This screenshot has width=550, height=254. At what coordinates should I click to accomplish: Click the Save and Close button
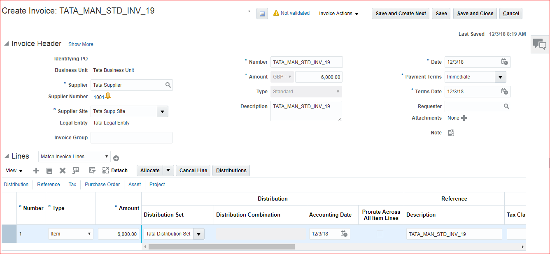click(x=475, y=14)
